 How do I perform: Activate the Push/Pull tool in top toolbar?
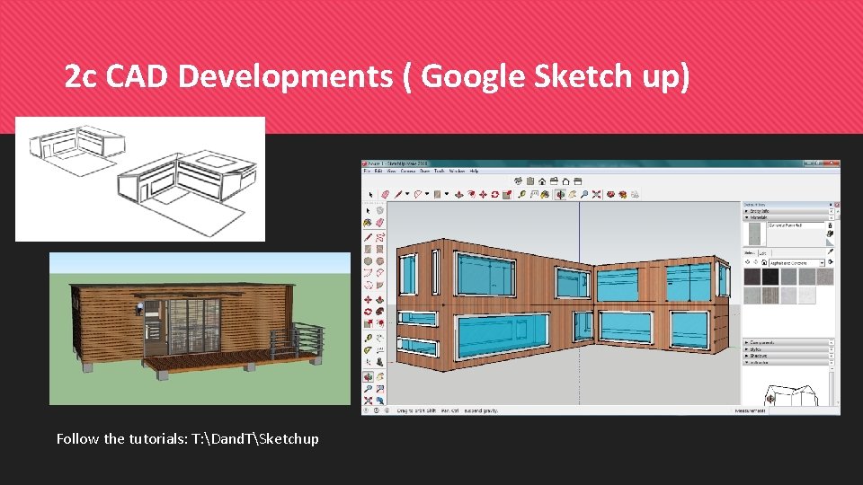click(x=458, y=195)
